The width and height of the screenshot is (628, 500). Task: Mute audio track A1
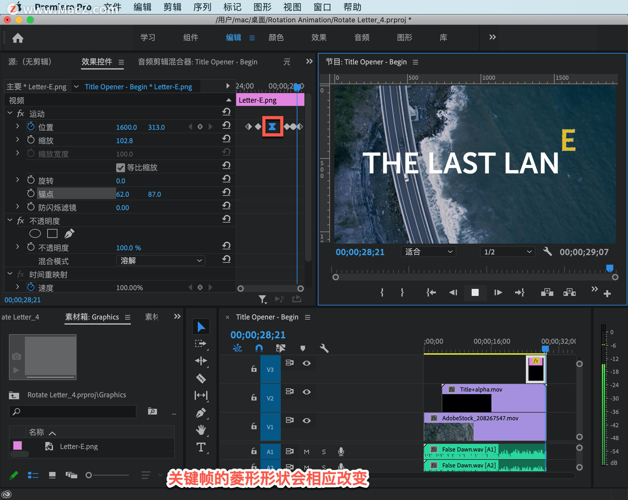coord(306,452)
